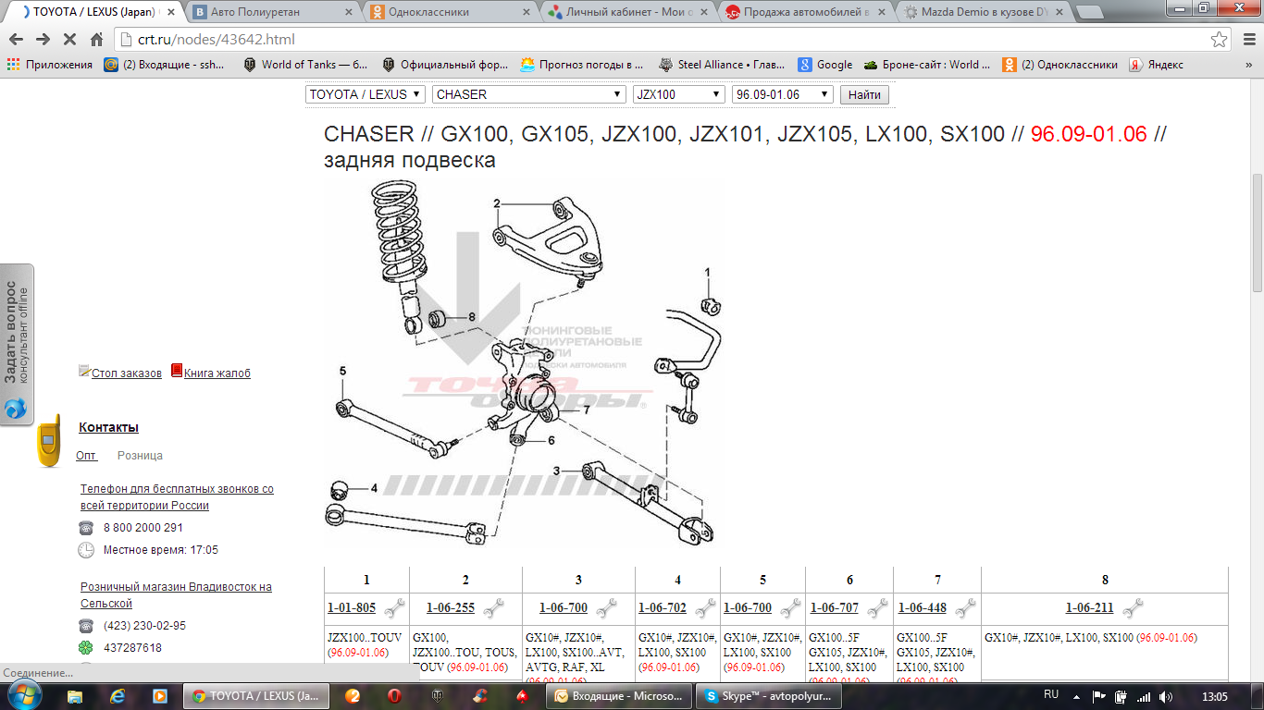Switch to the Авто Полиуретан tab
This screenshot has height=710, width=1264.
pyautogui.click(x=273, y=12)
